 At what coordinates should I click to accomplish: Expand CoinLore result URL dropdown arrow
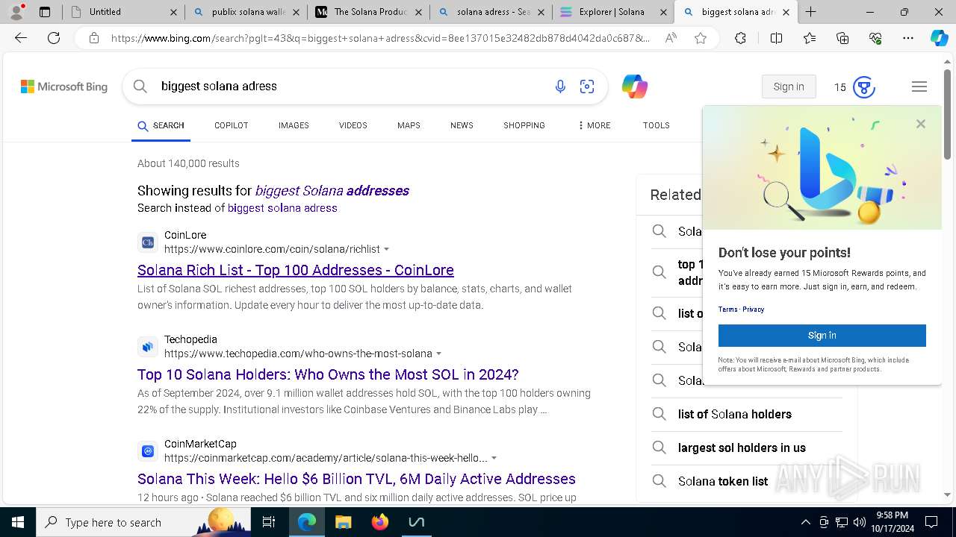(x=386, y=250)
